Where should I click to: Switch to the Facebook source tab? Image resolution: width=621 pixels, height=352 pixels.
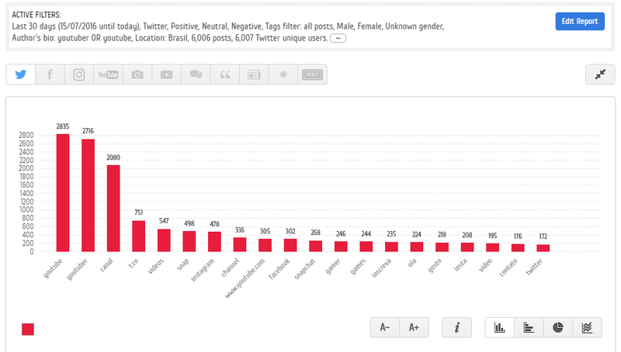pyautogui.click(x=50, y=74)
